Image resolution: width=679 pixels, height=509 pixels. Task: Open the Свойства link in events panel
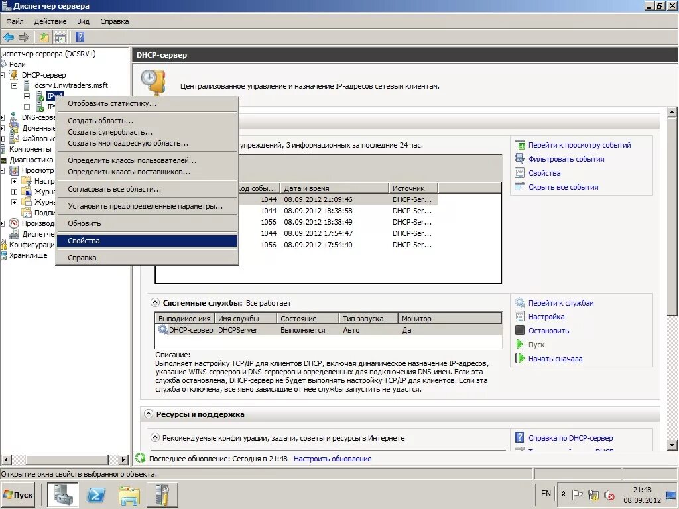pos(544,173)
